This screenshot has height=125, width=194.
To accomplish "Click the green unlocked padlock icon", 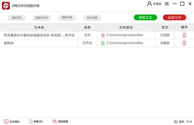I will (103, 43).
